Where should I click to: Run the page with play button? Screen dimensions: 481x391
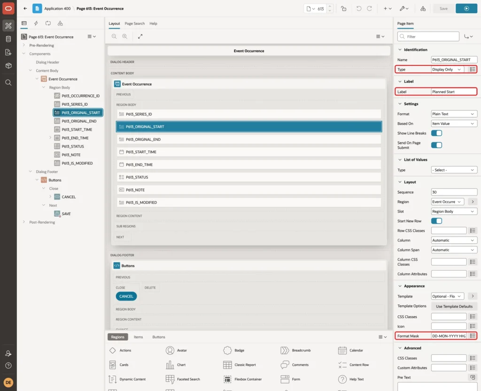[x=466, y=8]
